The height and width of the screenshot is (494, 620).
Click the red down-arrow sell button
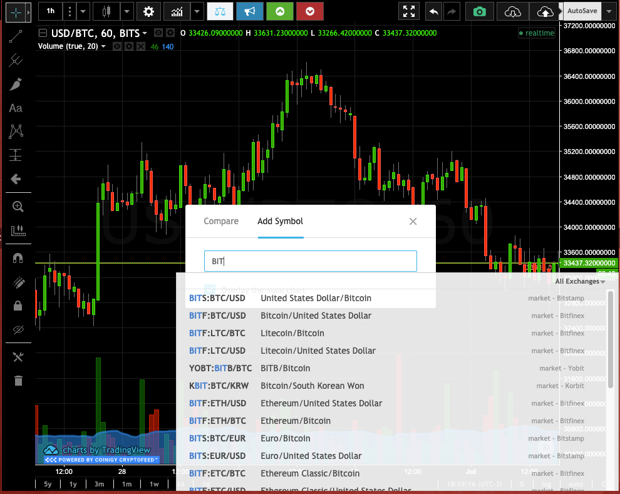(x=310, y=11)
